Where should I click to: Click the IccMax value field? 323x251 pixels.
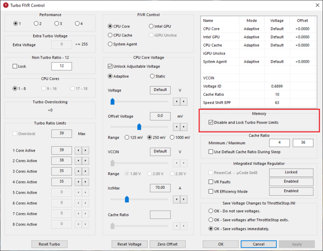[x=160, y=188]
